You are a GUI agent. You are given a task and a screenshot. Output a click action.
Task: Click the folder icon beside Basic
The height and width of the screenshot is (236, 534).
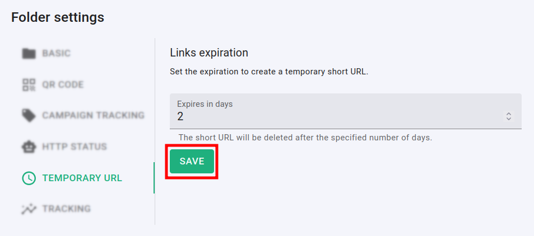[29, 54]
